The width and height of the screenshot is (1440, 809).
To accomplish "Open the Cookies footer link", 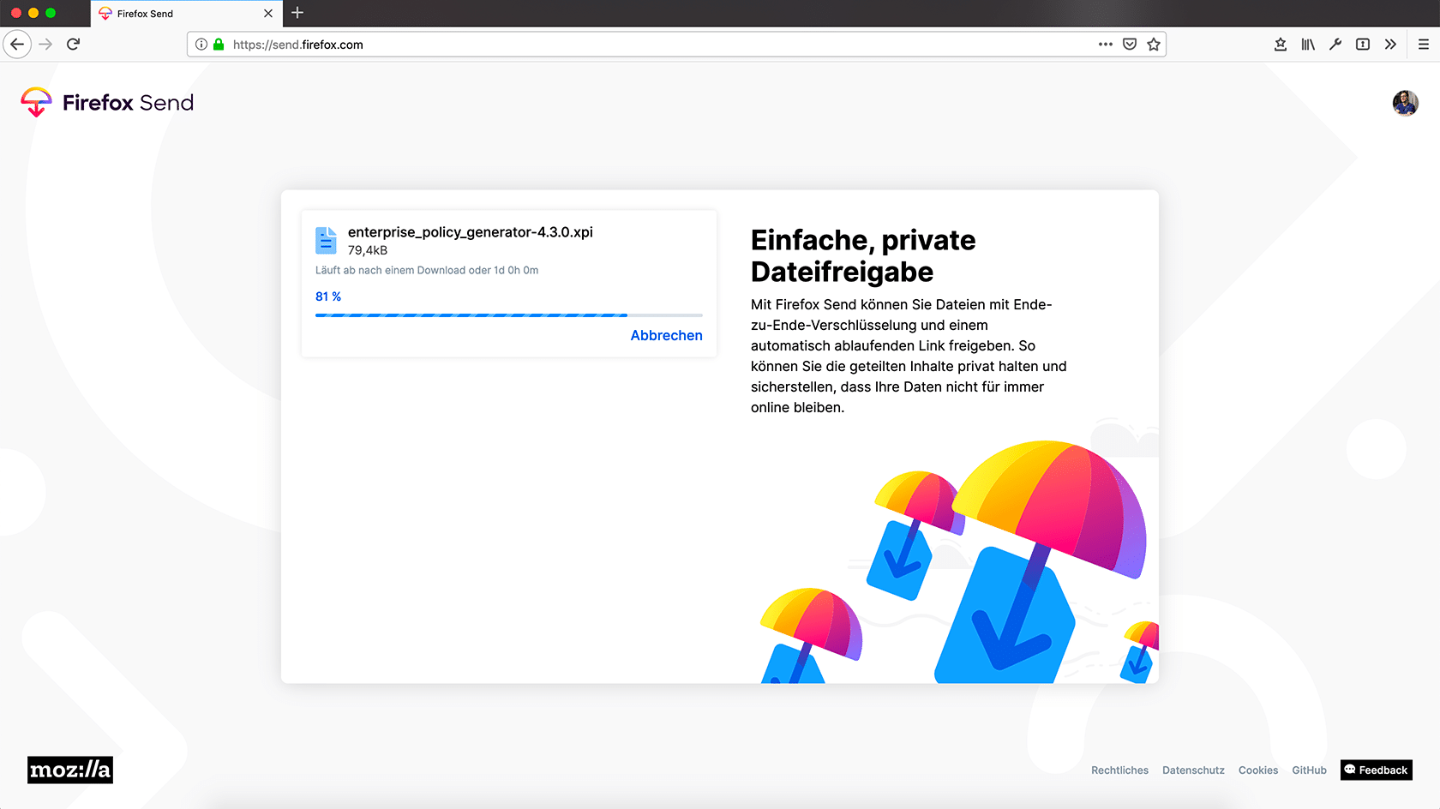I will (x=1258, y=770).
